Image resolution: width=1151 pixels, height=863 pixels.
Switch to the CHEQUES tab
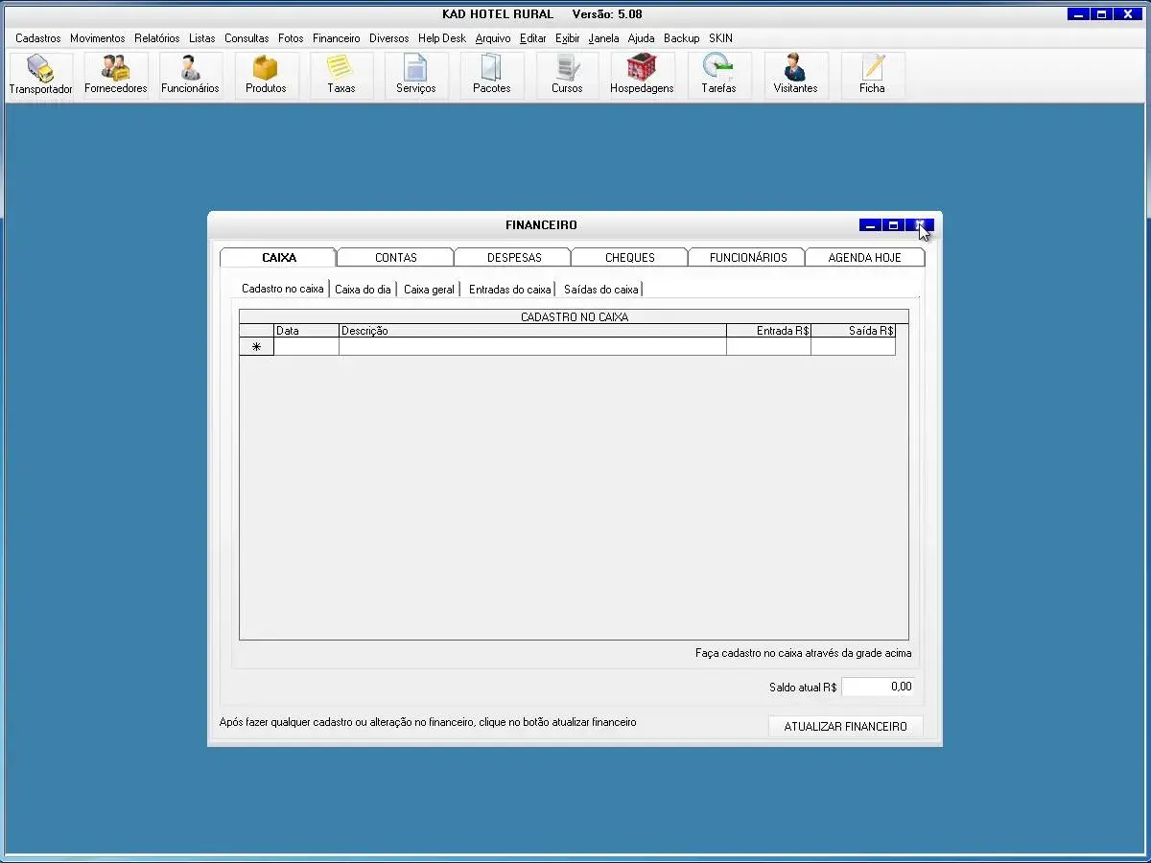tap(630, 257)
